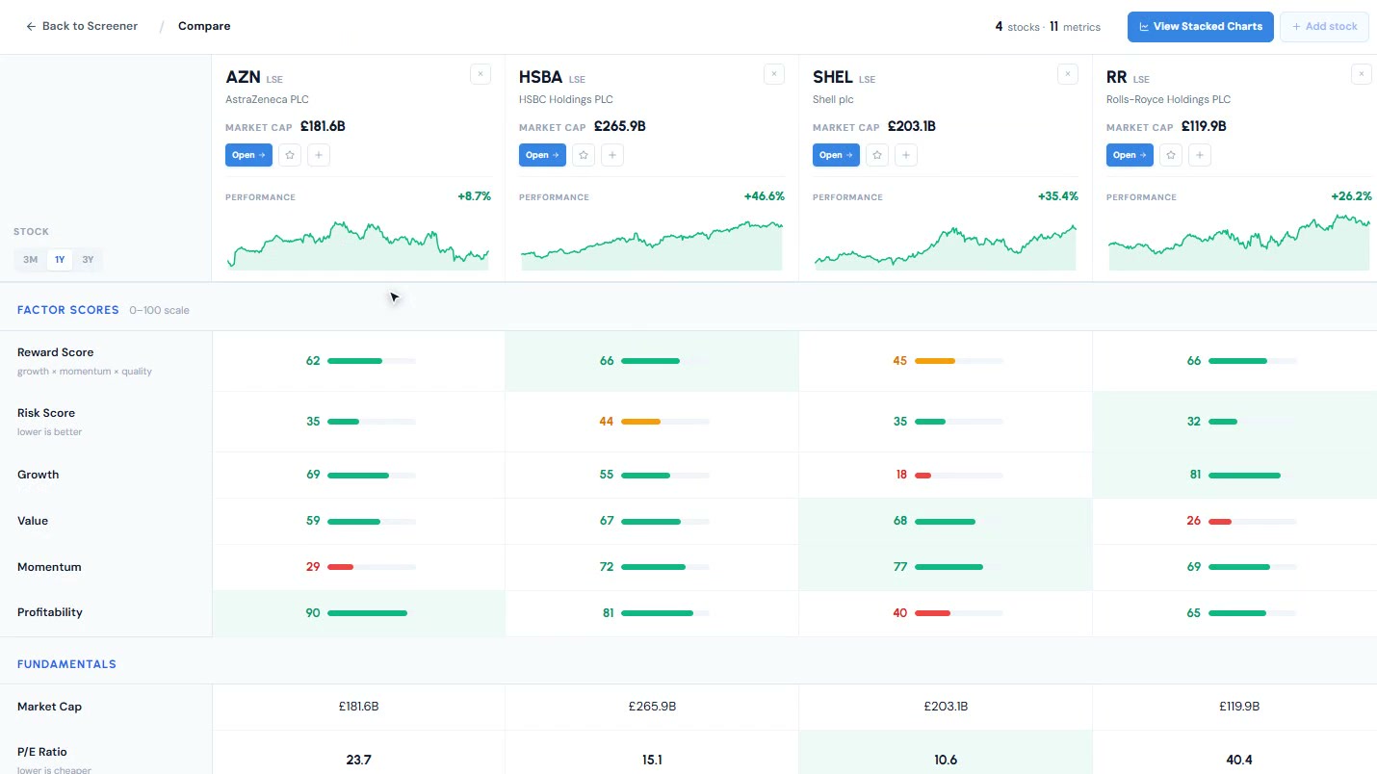Screen dimensions: 1377x774
Task: Select the 1Y performance period
Action: pyautogui.click(x=60, y=260)
